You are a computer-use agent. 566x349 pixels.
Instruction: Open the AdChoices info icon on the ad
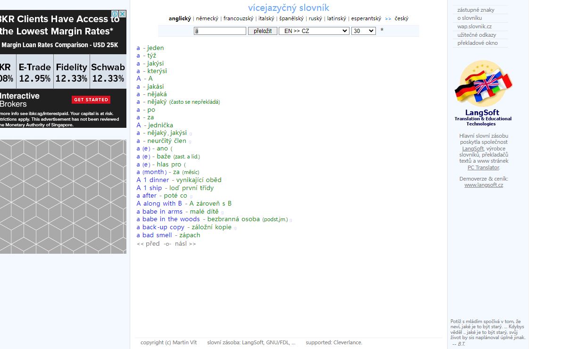116,14
